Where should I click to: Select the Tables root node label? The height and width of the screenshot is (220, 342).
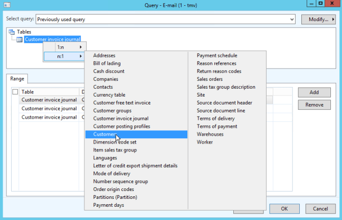coord(24,32)
